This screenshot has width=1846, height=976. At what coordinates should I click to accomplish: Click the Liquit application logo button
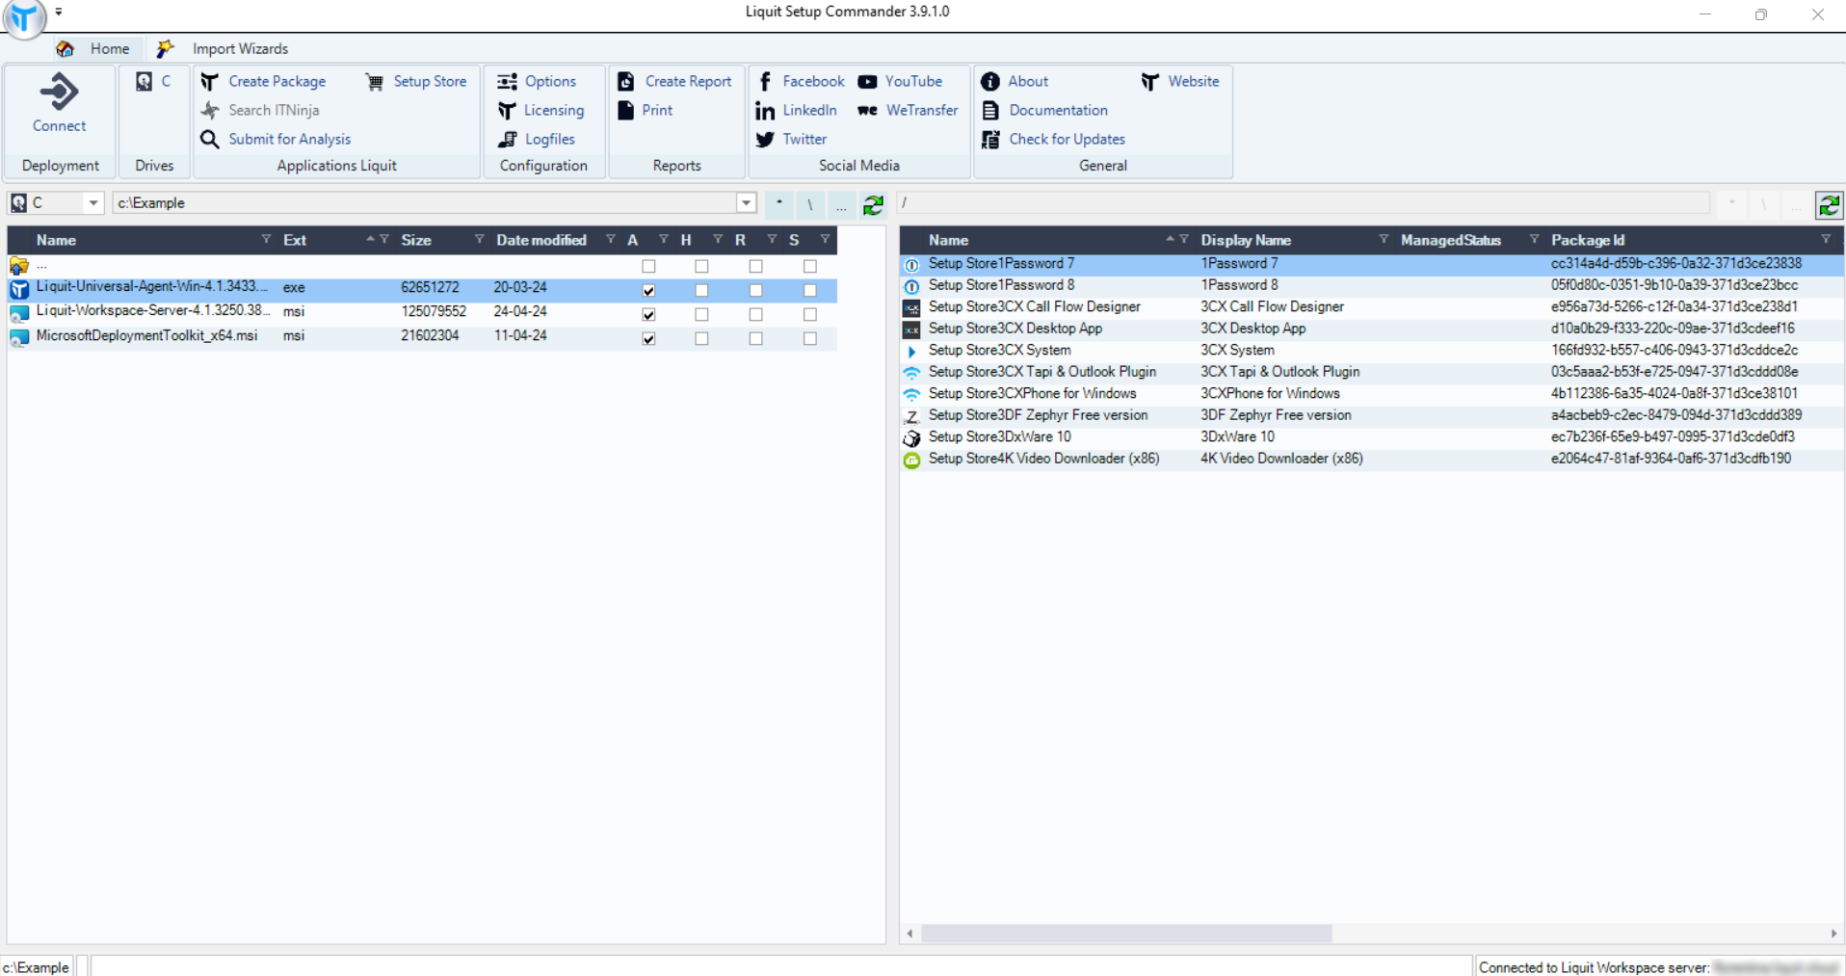[x=23, y=18]
